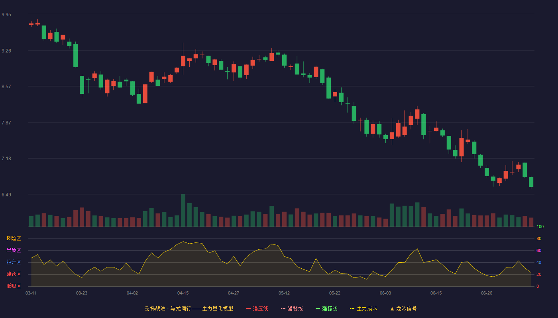
Task: Click the 拉升区 zone label
Action: 14,262
